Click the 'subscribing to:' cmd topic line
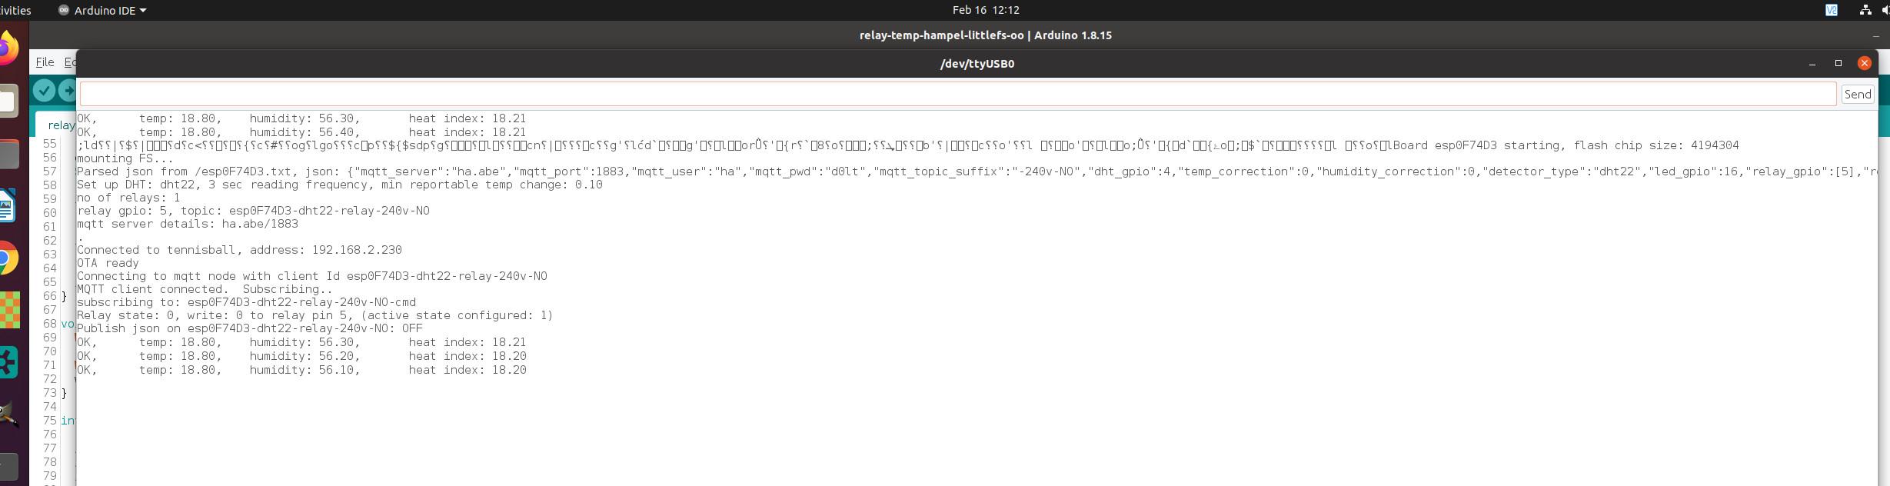This screenshot has width=1890, height=486. pos(246,302)
